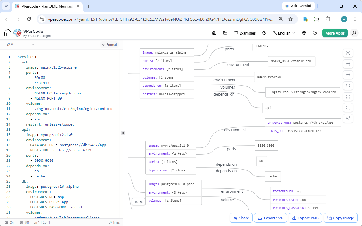Click the Chrome profile avatar A
Viewport: 362px width, 226px height.
(344, 19)
